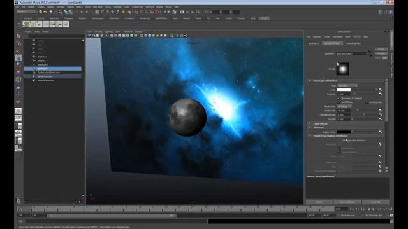Screen dimensions: 408x229
Task: Open the defaultLightSet attribute tab
Action: pyautogui.click(x=354, y=43)
